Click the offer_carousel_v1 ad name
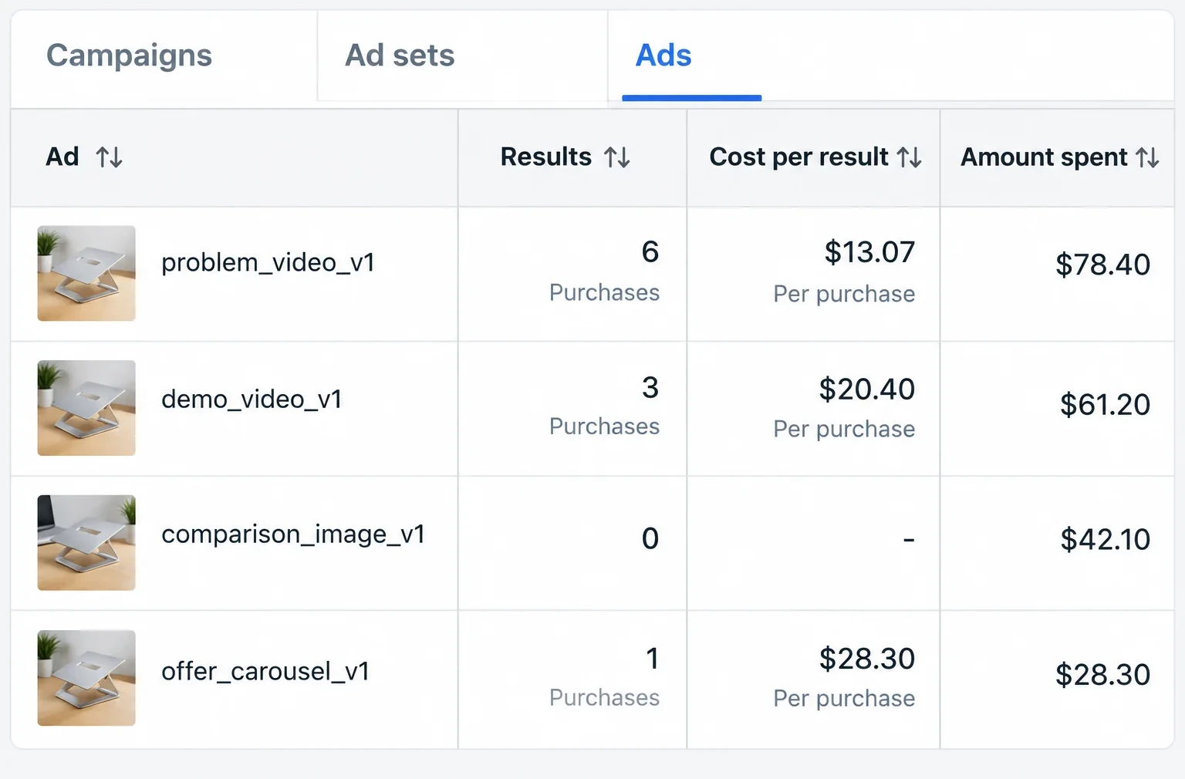The image size is (1185, 779). click(265, 672)
